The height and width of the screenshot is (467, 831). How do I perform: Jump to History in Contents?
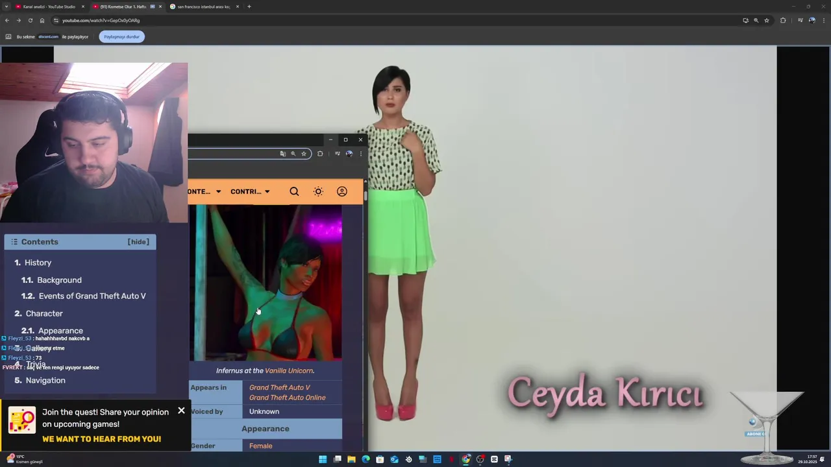[38, 263]
